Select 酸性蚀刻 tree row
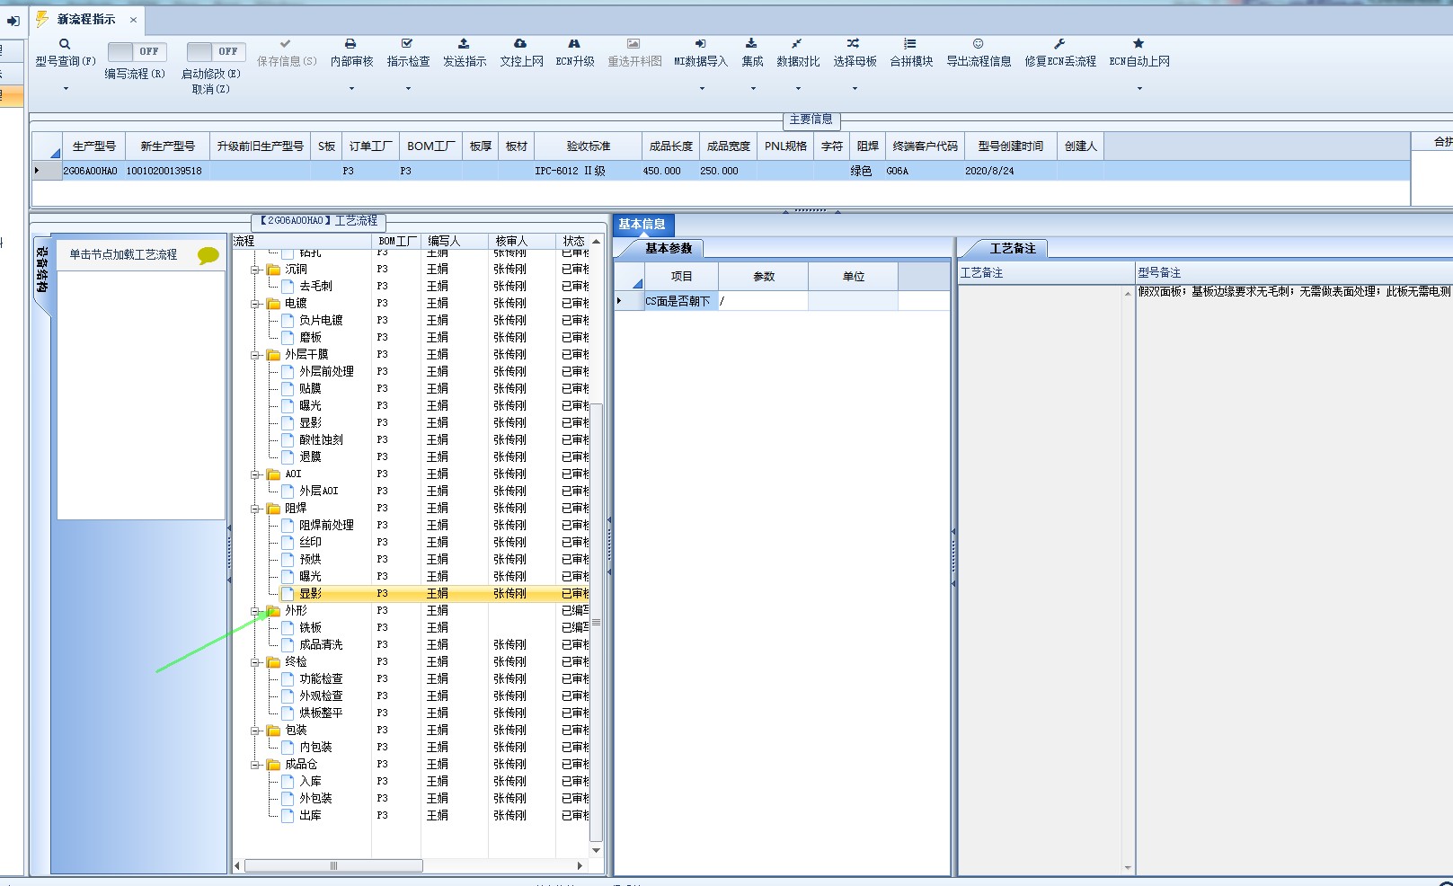The height and width of the screenshot is (886, 1453). tap(321, 439)
